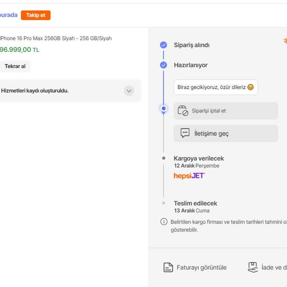Click the cancel-order box icon
The width and height of the screenshot is (287, 287).
coord(183,111)
